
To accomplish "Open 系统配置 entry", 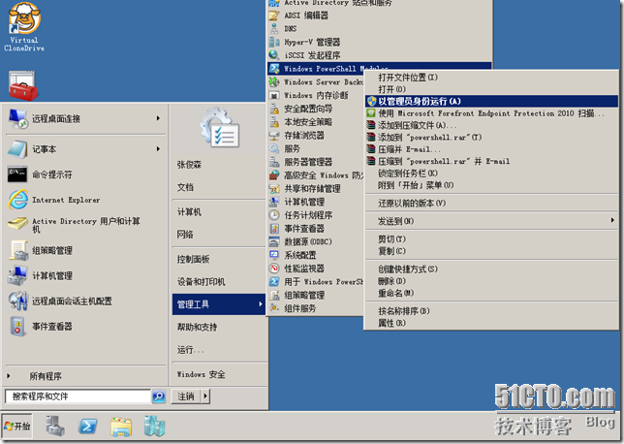I will pos(300,255).
